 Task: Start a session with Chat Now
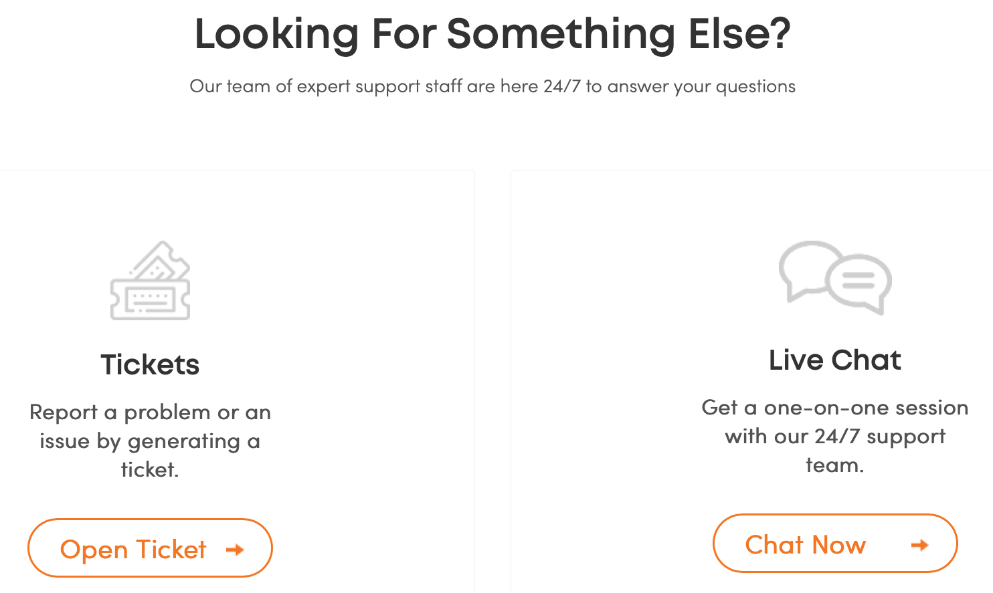click(x=835, y=543)
